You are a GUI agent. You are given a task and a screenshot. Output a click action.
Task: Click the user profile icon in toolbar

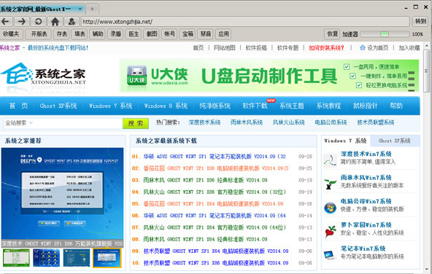[72, 21]
